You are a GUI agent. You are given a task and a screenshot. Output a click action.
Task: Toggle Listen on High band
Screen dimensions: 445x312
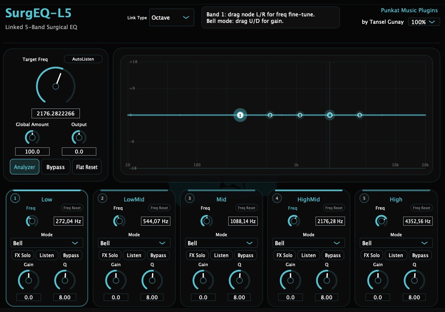[x=396, y=255]
